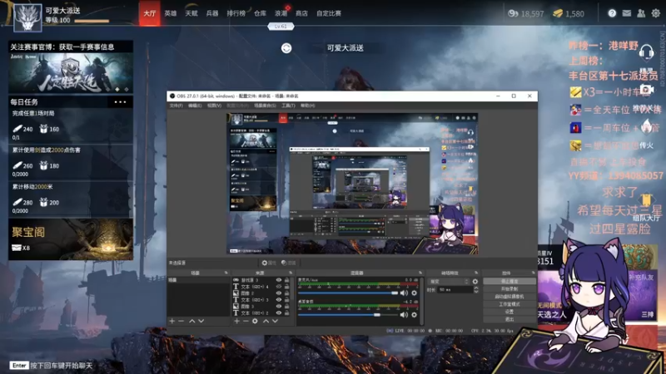
Task: Click the 桌面音频 volume slider handle
Action: (377, 315)
